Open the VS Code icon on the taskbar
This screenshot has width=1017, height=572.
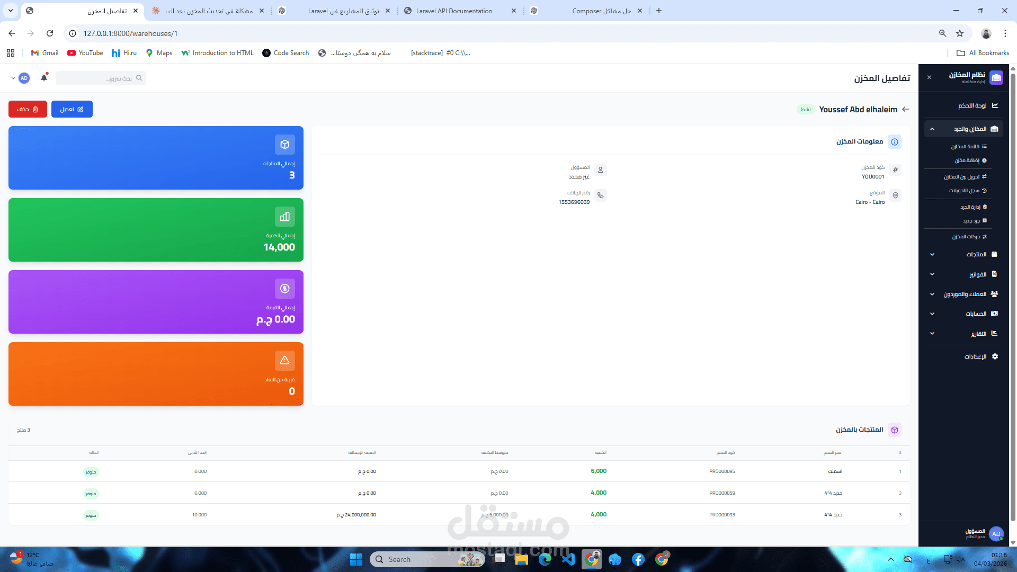568,559
